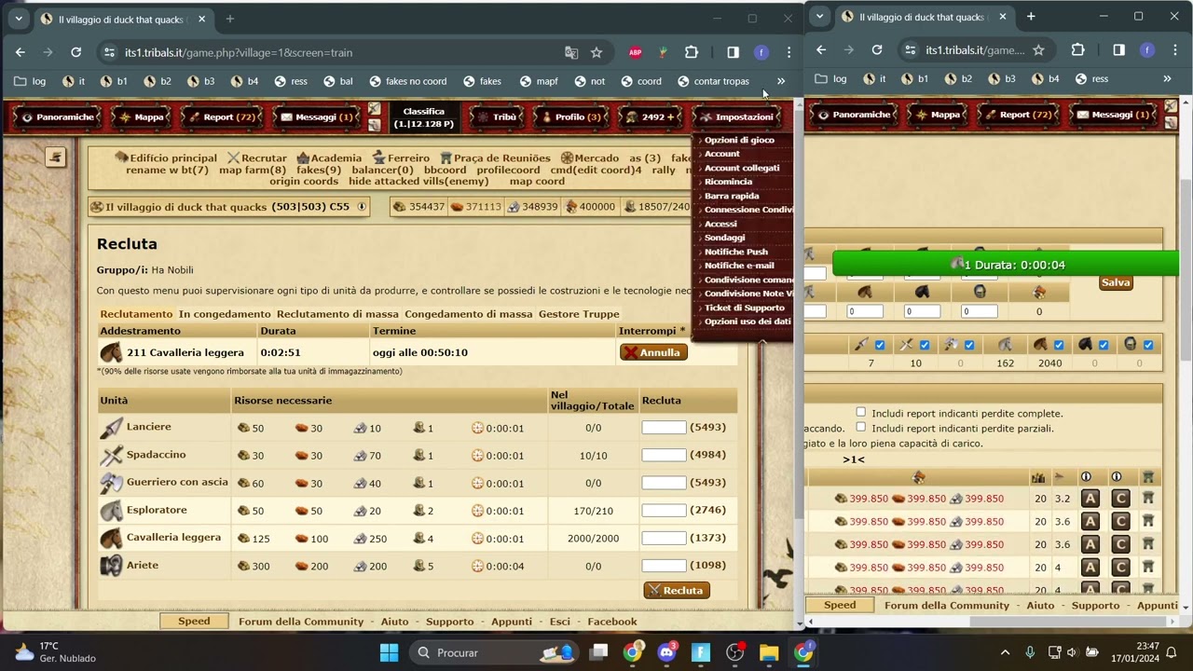Switch to Reclutamento di massa tab
Screen dimensions: 1193x671
(x=337, y=314)
